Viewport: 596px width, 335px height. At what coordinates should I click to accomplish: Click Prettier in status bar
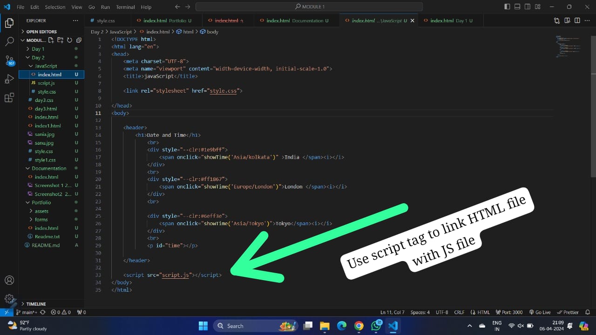point(568,312)
